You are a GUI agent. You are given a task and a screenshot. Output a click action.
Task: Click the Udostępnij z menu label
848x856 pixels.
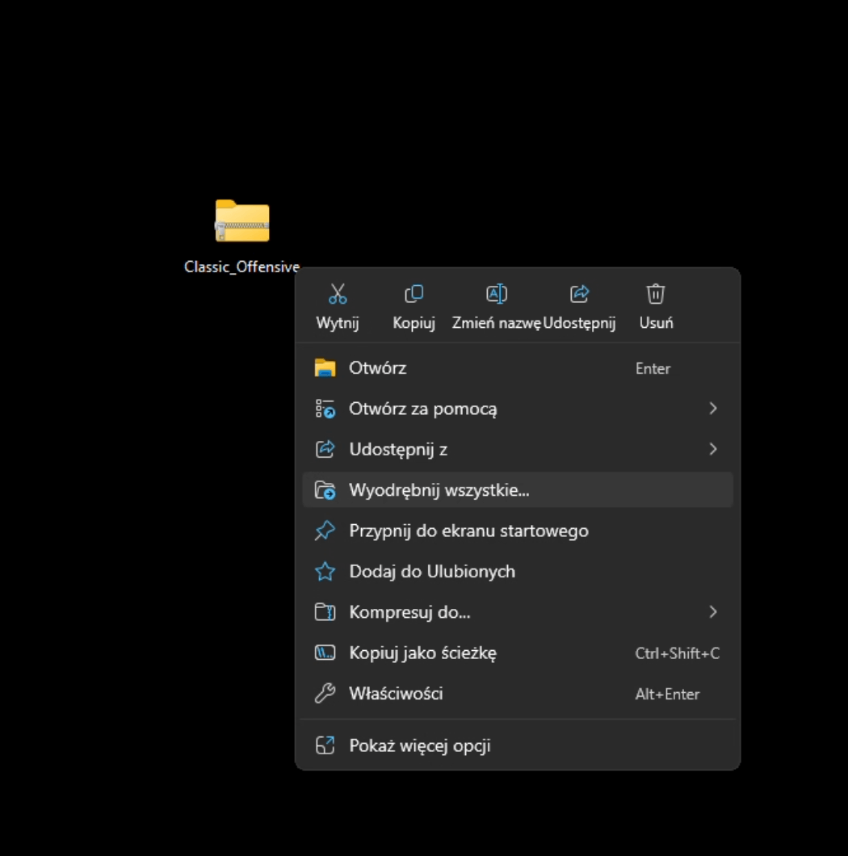397,449
